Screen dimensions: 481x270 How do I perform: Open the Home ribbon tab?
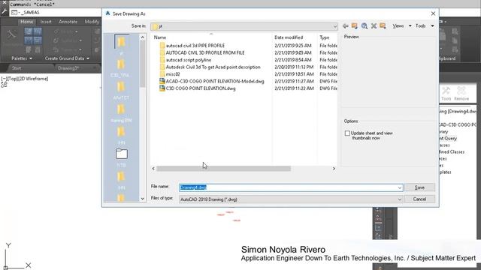tap(27, 22)
